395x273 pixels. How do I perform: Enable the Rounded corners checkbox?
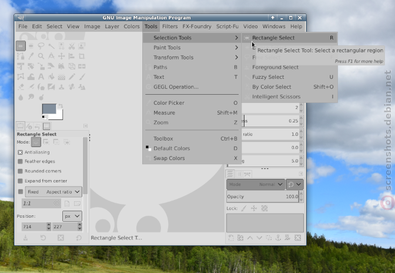[20, 171]
